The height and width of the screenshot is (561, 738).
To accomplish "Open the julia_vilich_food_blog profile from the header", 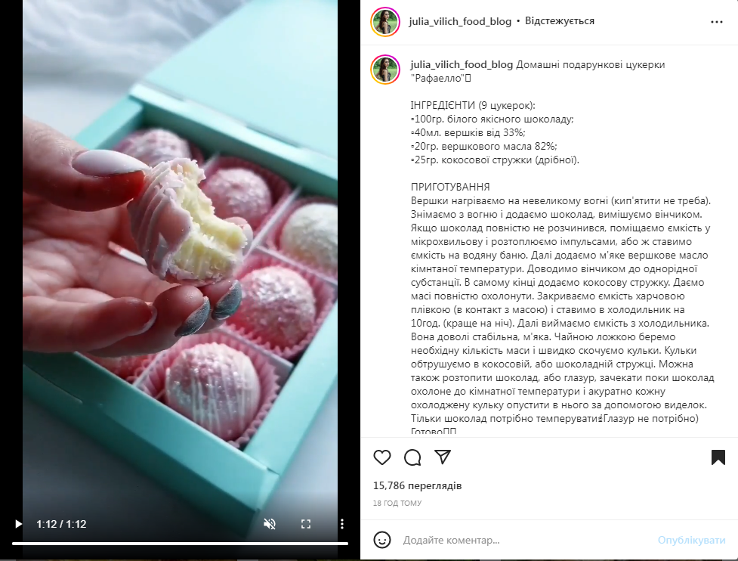I will (460, 21).
